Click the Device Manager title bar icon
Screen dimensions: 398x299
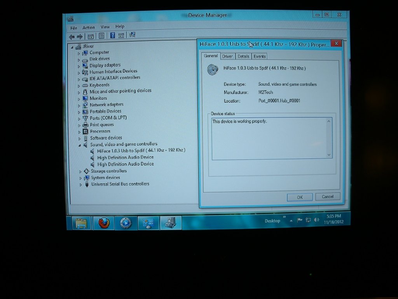(x=70, y=19)
